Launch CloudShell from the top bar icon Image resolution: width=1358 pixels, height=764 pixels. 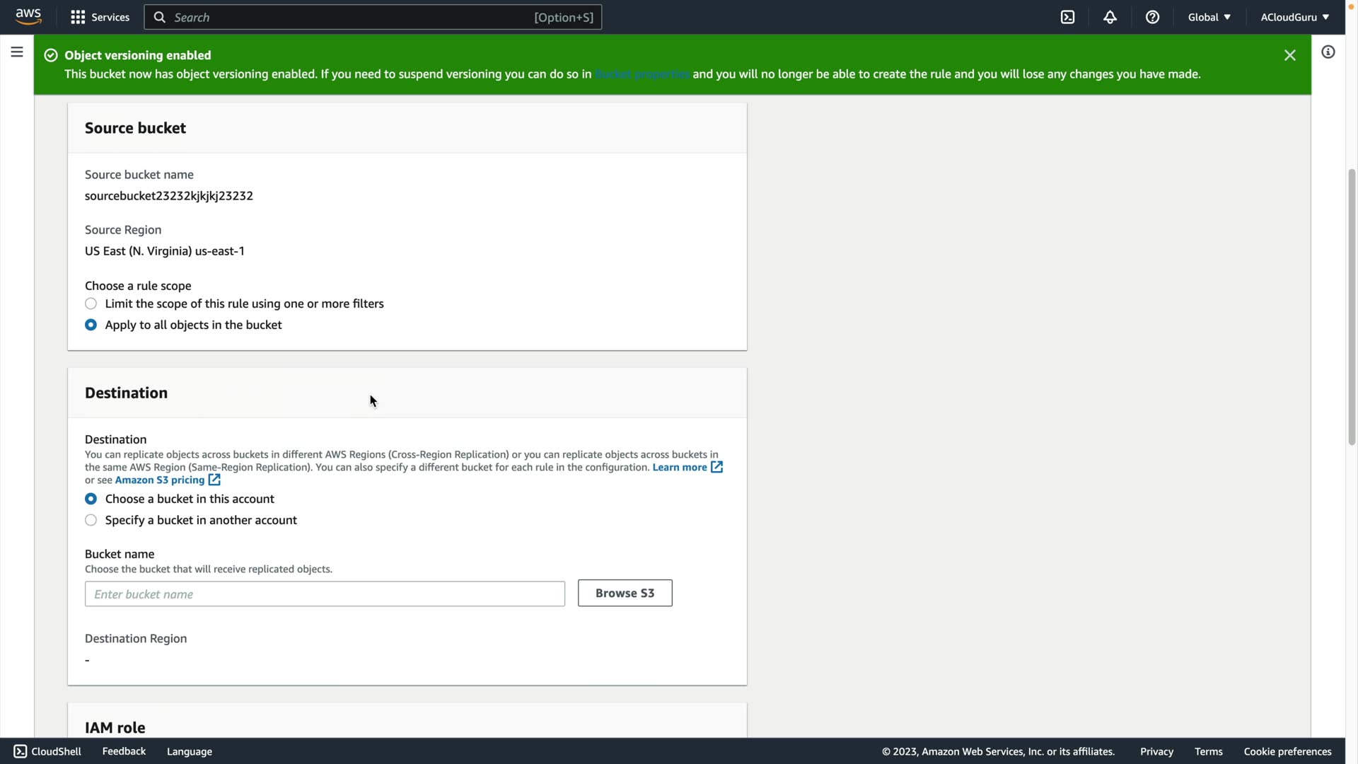click(1067, 17)
